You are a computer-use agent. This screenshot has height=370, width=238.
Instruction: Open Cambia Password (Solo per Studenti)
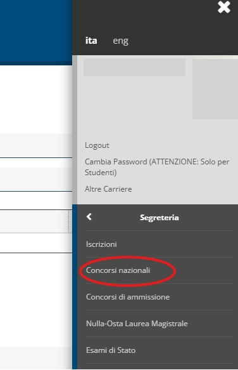coord(157,167)
